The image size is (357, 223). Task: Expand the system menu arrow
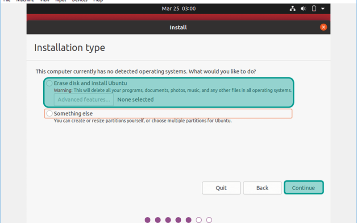323,8
